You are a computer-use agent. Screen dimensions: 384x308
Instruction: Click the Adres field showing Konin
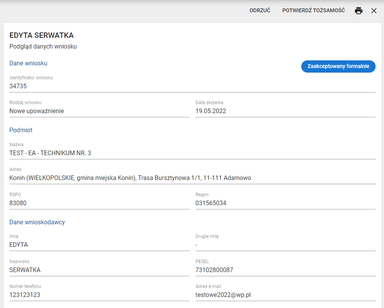click(x=192, y=178)
